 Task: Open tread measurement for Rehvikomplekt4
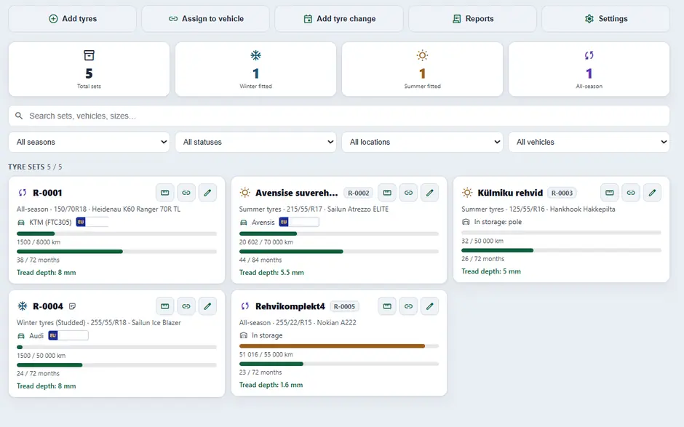tap(387, 306)
